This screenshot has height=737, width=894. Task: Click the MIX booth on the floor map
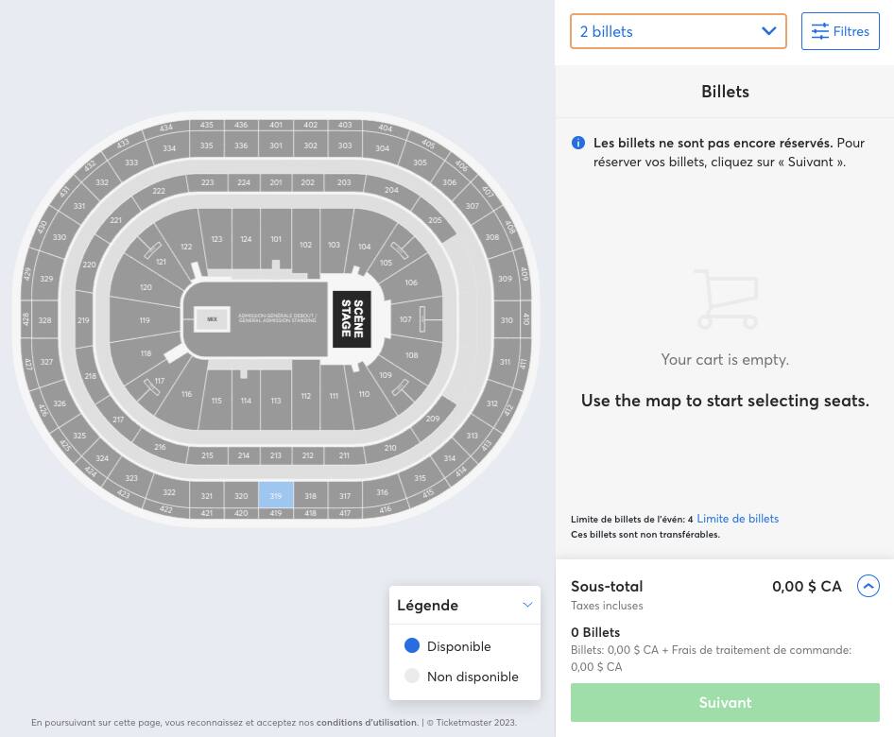pos(213,319)
